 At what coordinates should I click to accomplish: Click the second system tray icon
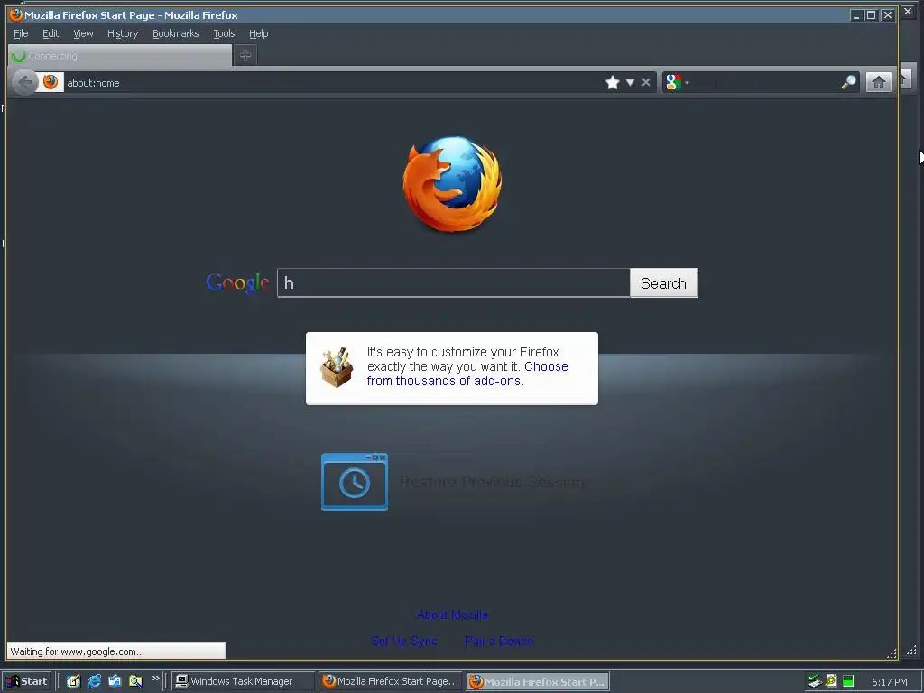coord(831,681)
